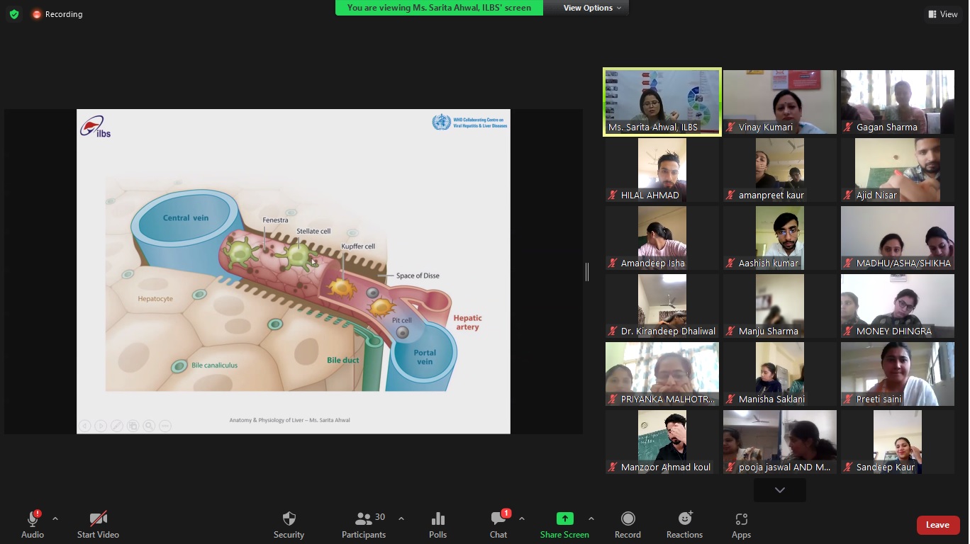This screenshot has height=544, width=970.
Task: Click the 'Bile canaliculus' label
Action: point(214,365)
